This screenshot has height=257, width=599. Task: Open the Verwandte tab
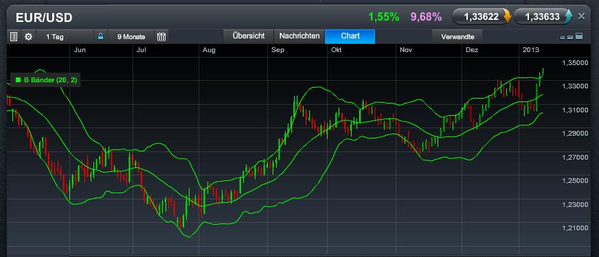[x=457, y=37]
